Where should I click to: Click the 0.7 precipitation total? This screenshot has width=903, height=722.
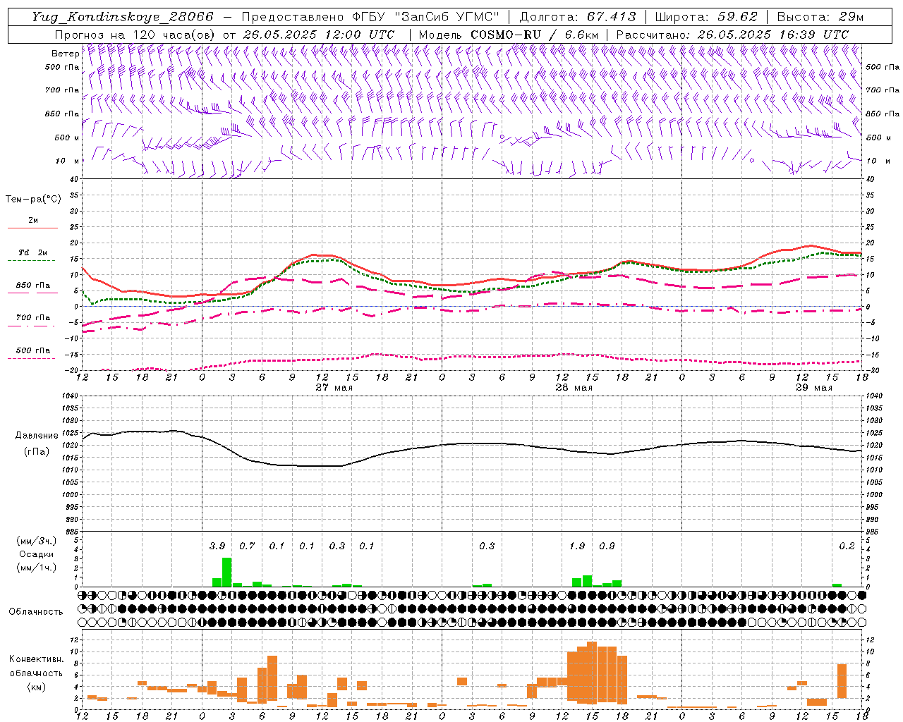click(x=247, y=546)
